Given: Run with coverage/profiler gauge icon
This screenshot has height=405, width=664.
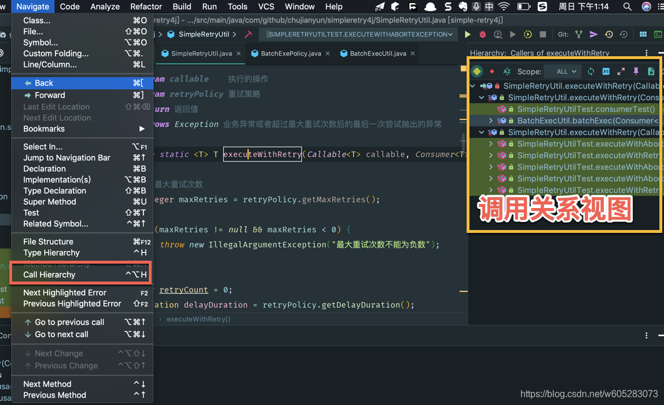Looking at the screenshot, I should coord(498,34).
